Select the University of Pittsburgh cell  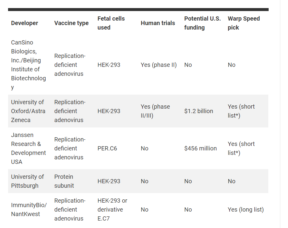point(27,181)
